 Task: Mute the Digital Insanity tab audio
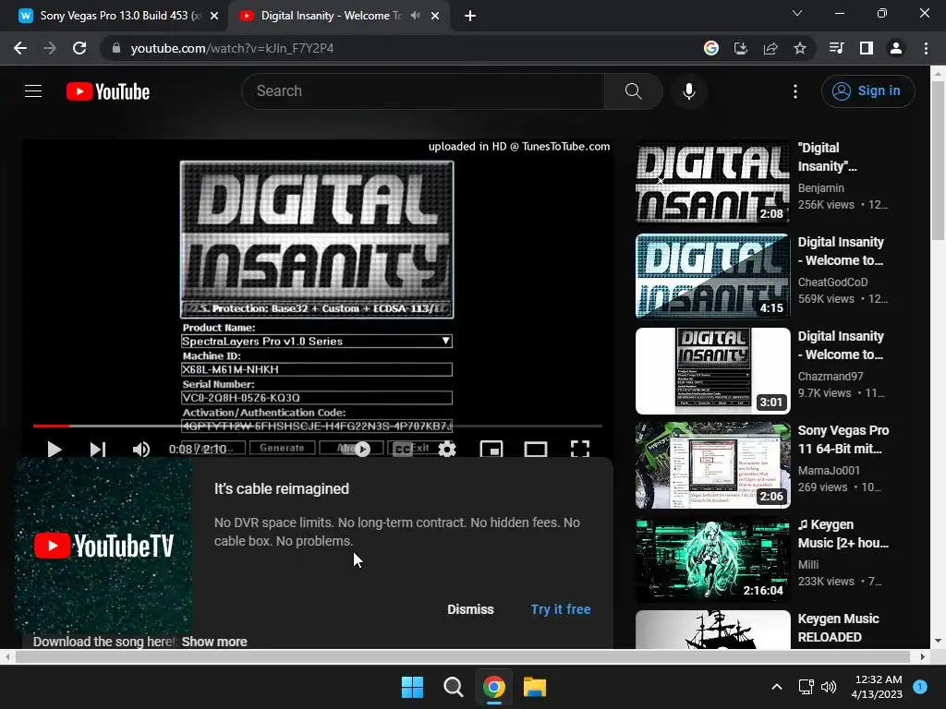pos(415,16)
